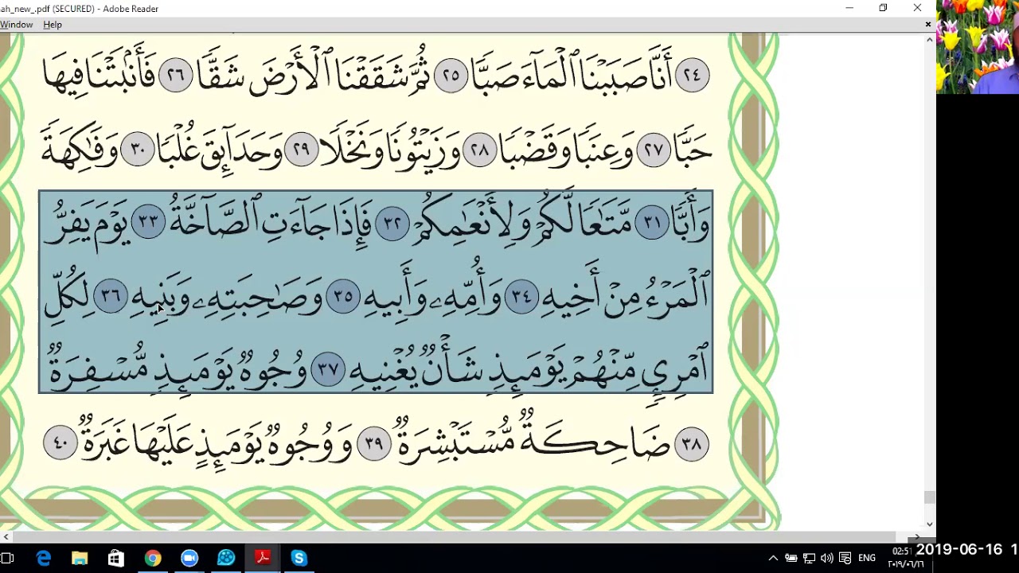1019x573 pixels.
Task: Click verse number marker ٣٣
Action: coord(149,223)
